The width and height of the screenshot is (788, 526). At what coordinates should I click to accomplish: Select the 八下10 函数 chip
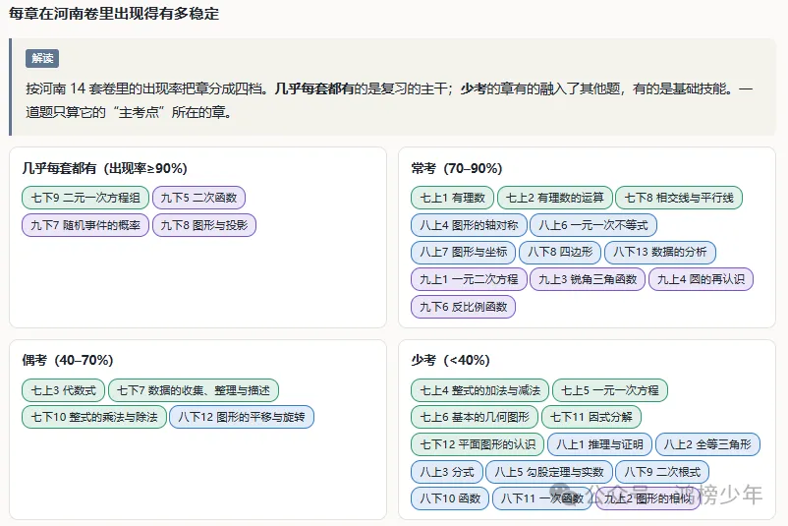(450, 498)
